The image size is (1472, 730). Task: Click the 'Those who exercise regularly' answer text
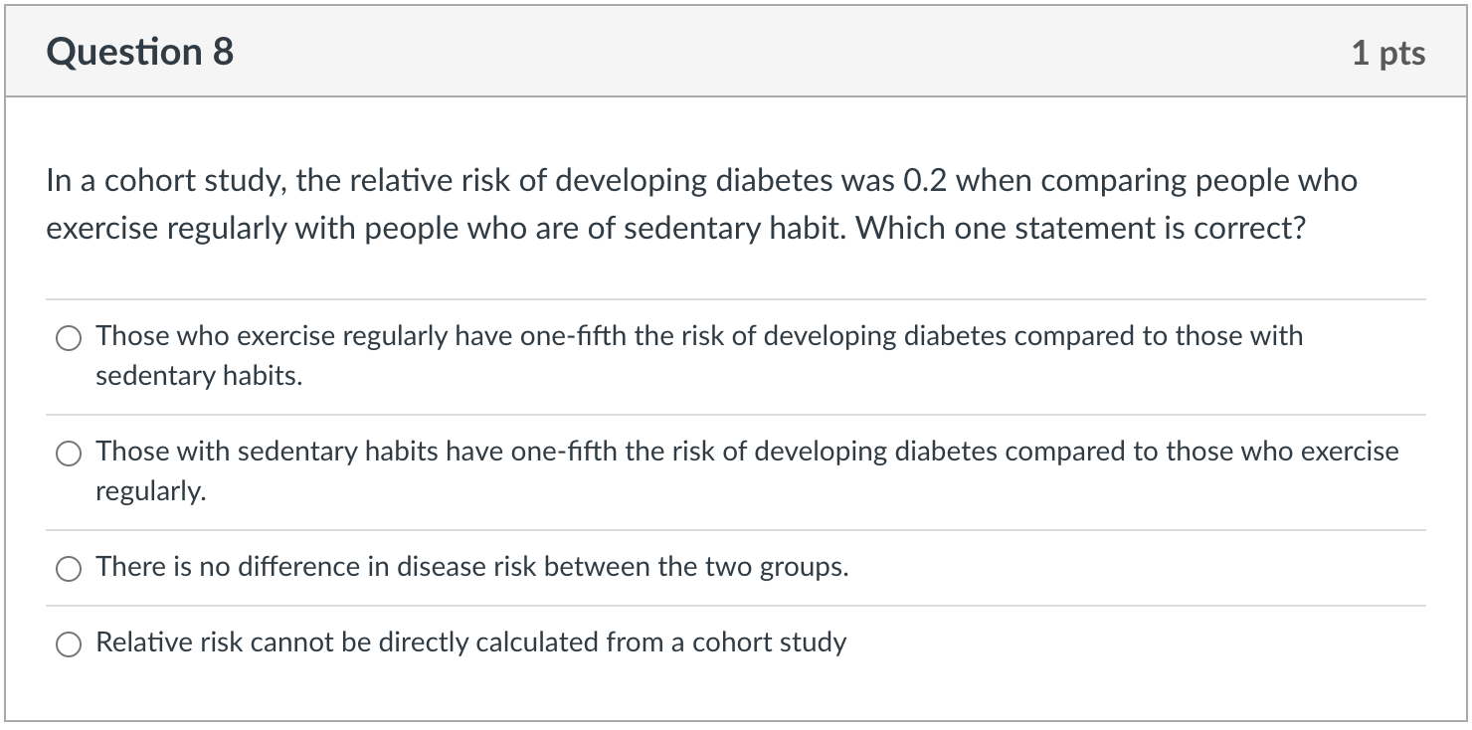point(699,356)
